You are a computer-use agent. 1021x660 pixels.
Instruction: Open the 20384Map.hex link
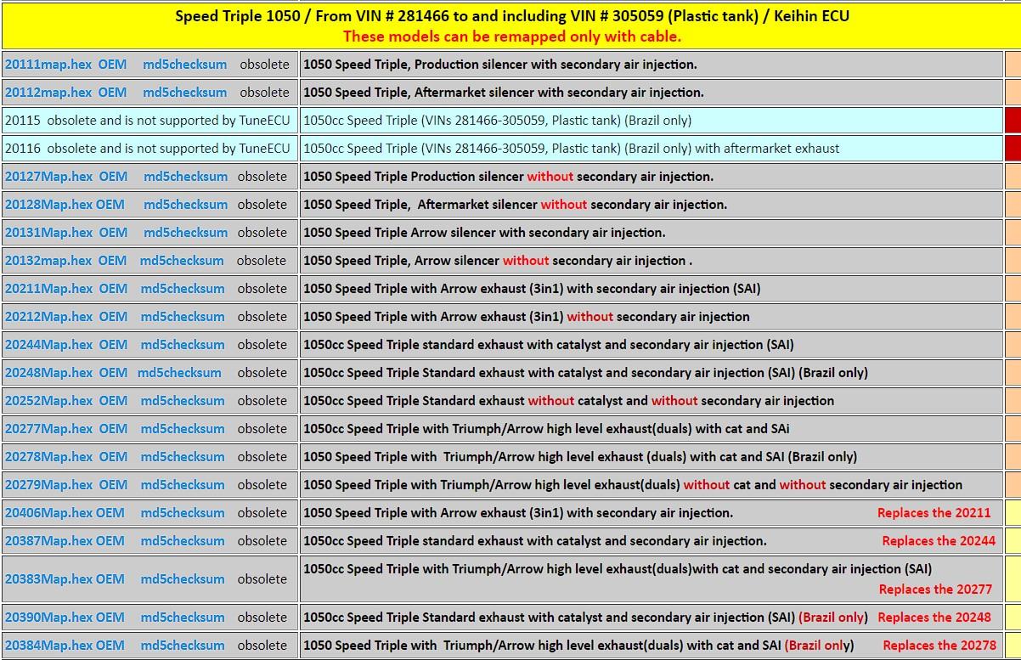coord(48,645)
